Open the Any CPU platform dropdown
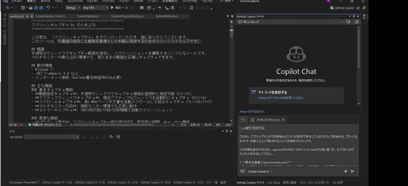Viewport: 408px width, 186px height. pos(96,7)
